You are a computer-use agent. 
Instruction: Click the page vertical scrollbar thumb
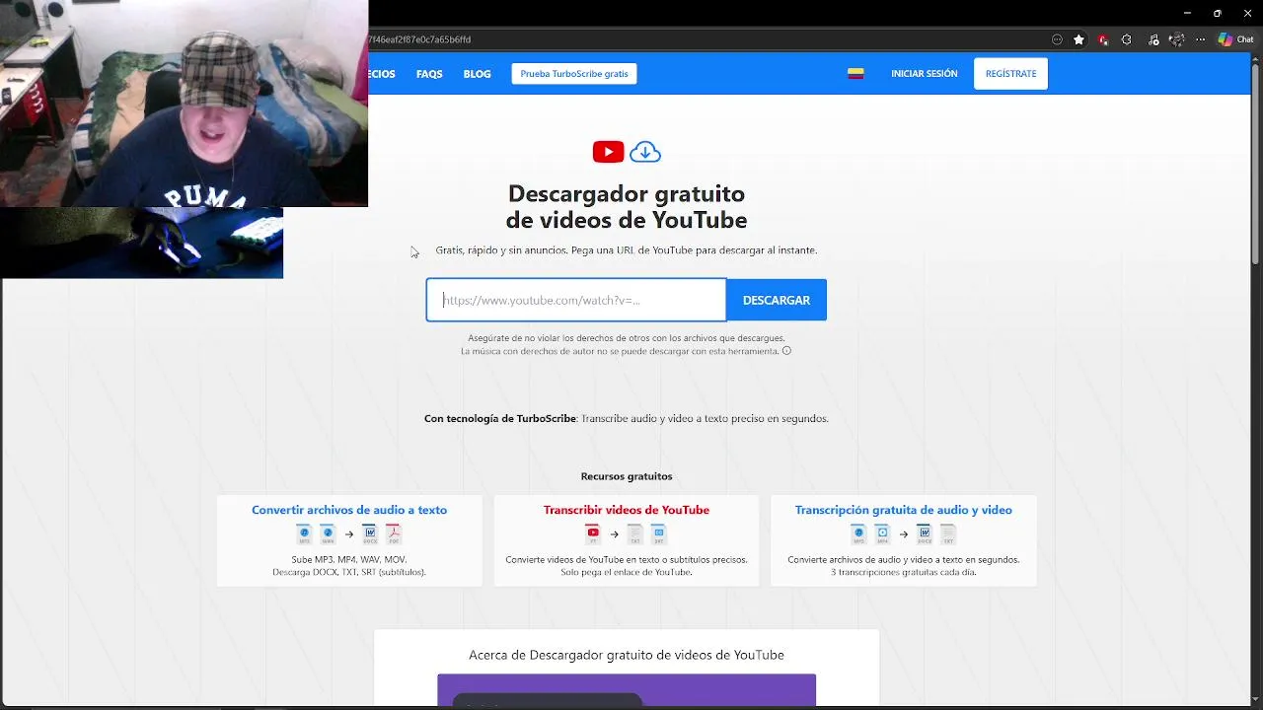[1255, 163]
